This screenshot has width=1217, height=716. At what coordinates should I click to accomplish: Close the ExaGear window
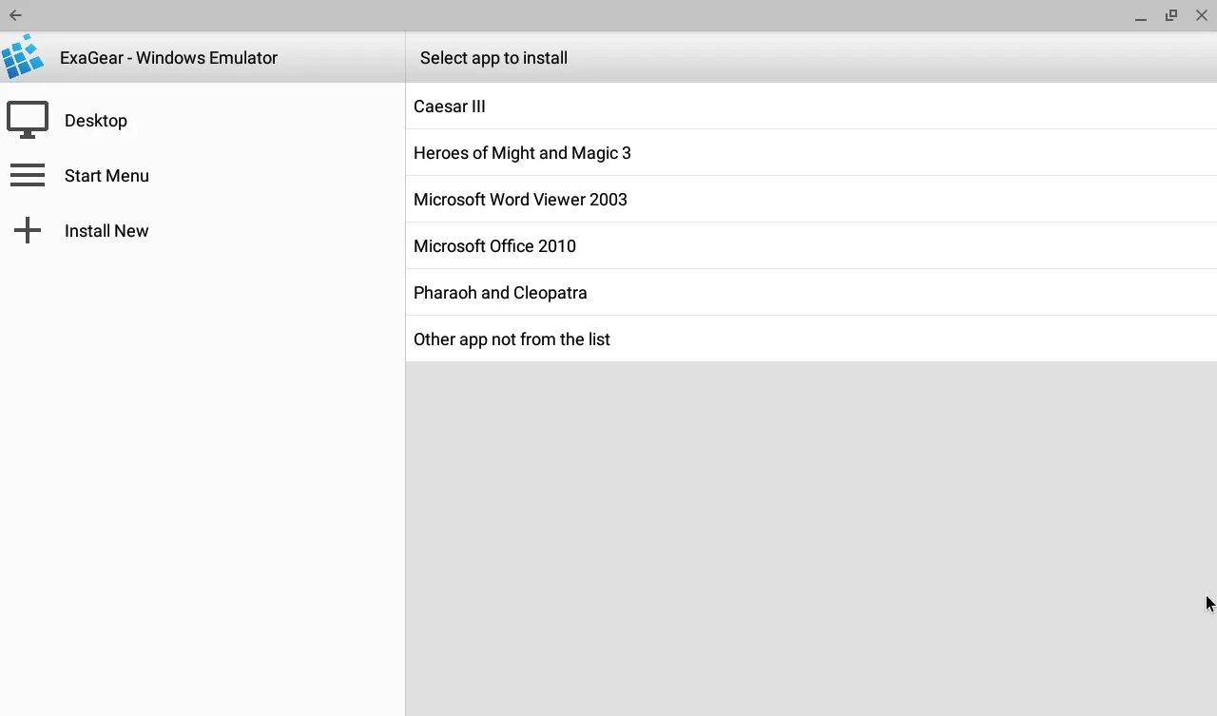(1202, 15)
